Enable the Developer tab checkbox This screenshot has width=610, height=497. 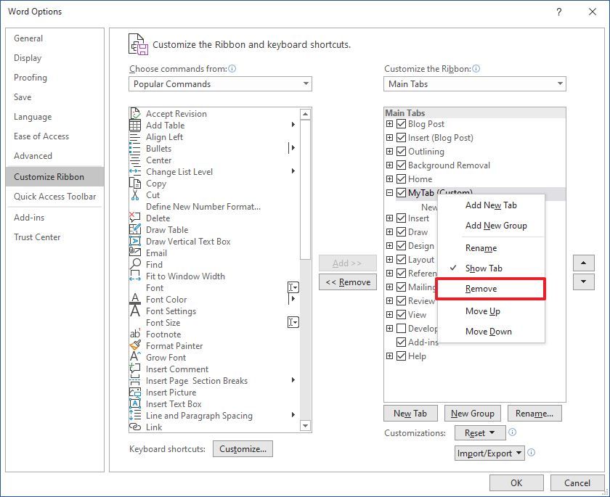[x=401, y=329]
